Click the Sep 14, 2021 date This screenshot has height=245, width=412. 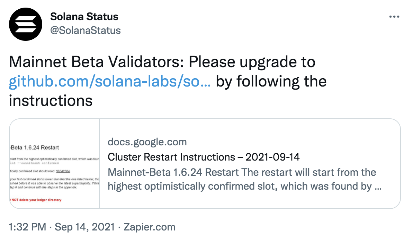coord(84,227)
